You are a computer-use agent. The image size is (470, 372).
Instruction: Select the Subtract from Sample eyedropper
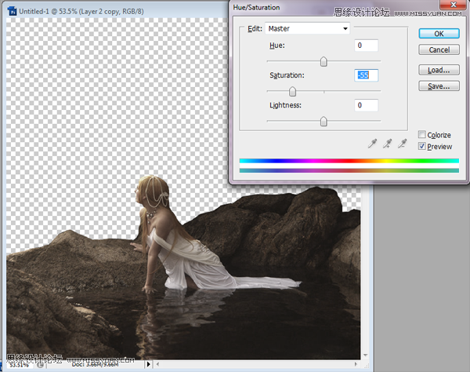(403, 144)
